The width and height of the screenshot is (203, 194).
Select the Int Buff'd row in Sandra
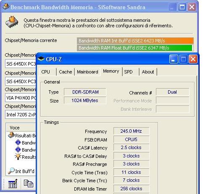pos(21,171)
